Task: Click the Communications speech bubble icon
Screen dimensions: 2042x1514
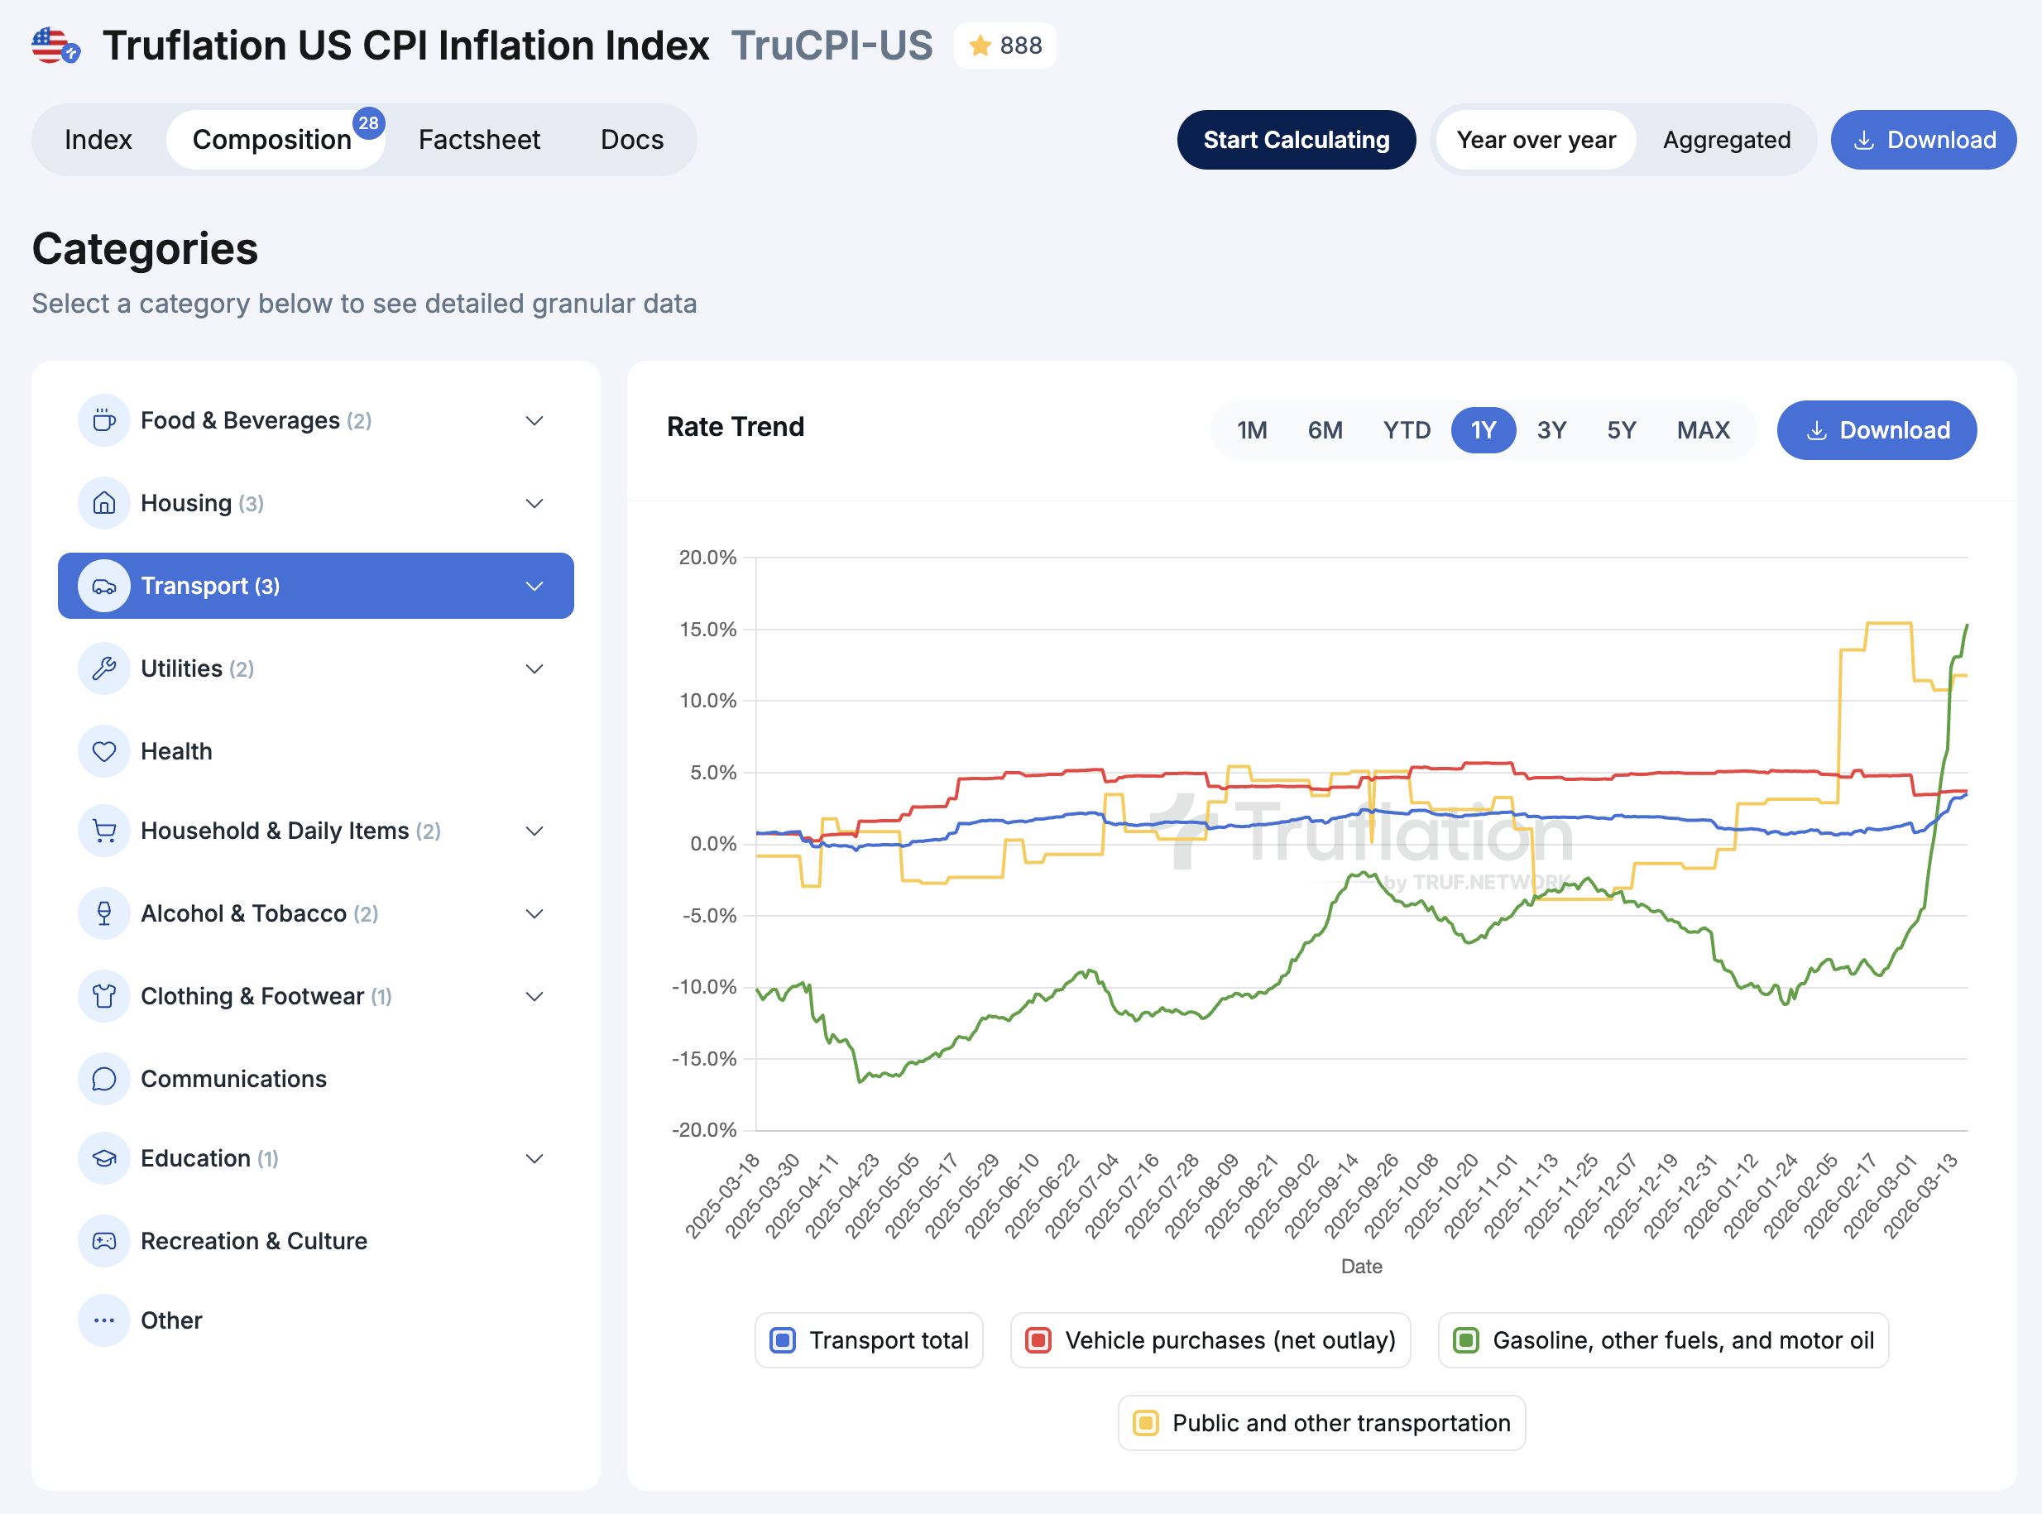Action: pos(104,1079)
